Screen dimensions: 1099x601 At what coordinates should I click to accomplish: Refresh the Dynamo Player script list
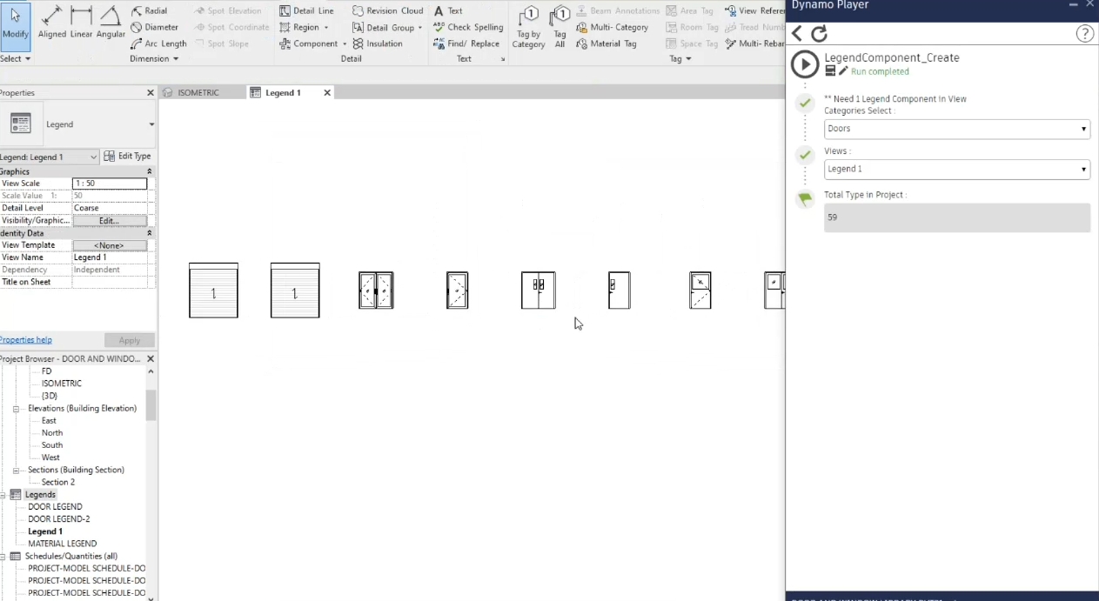819,34
